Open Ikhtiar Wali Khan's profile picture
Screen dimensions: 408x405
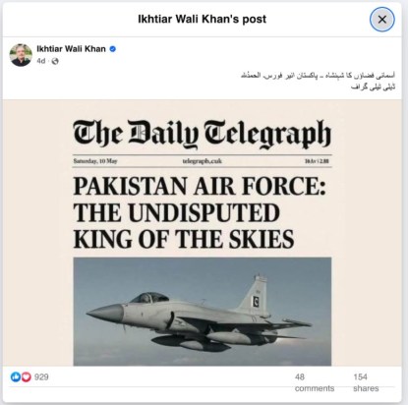point(21,55)
